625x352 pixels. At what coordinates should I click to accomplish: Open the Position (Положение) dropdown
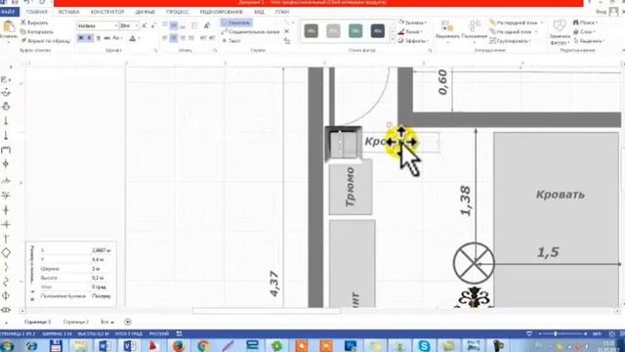tap(474, 31)
